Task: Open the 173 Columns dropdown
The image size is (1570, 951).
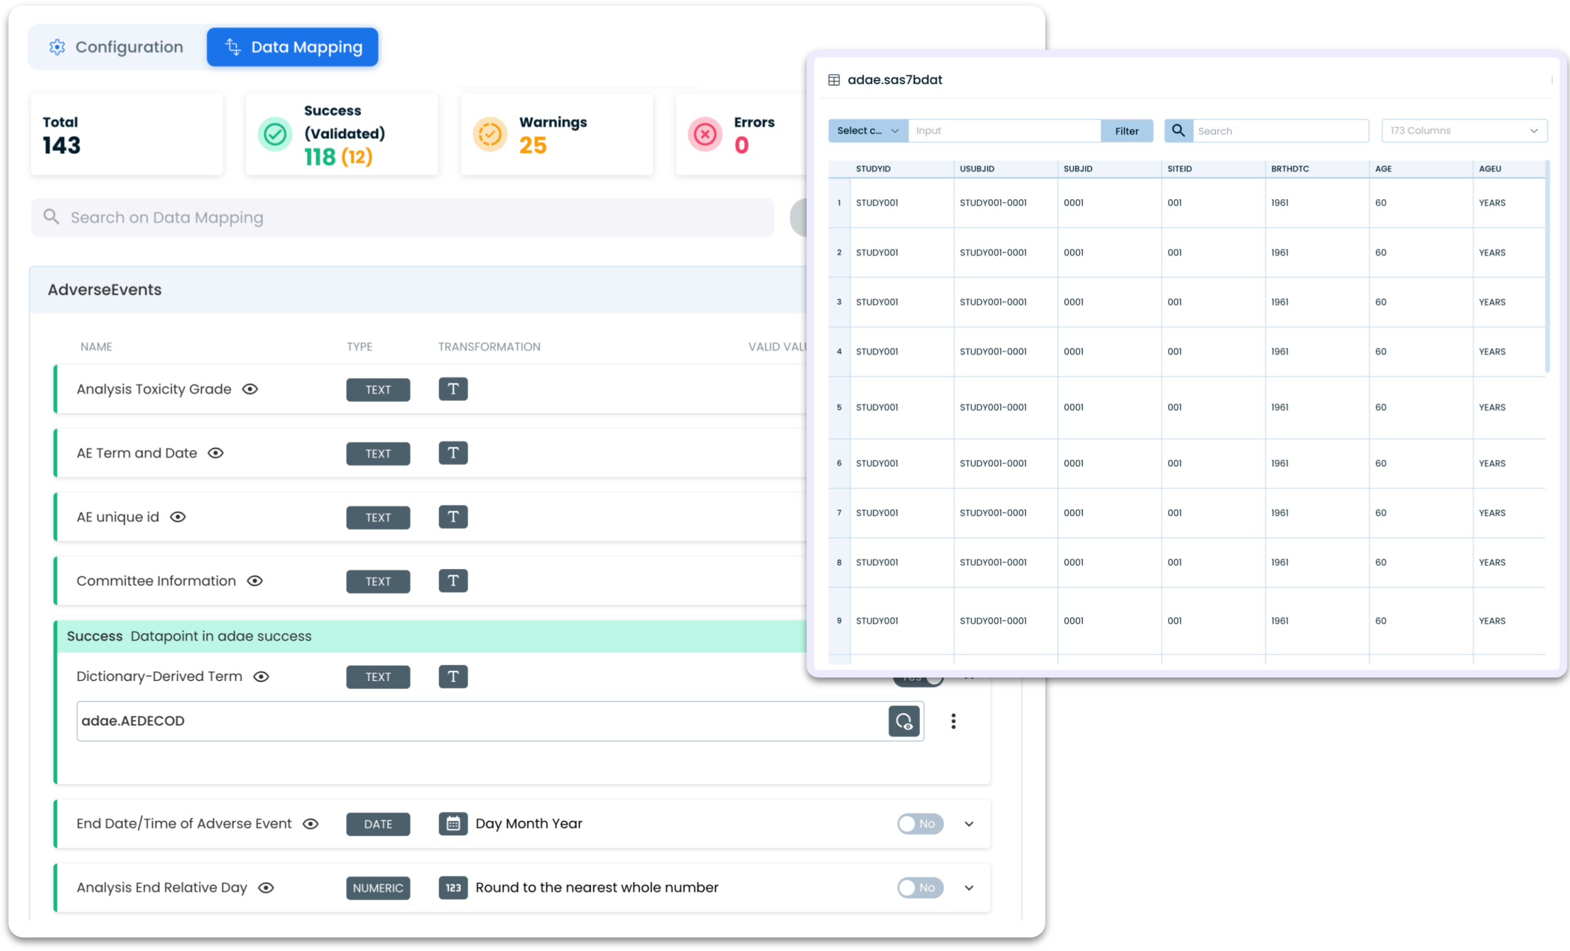Action: coord(1464,131)
